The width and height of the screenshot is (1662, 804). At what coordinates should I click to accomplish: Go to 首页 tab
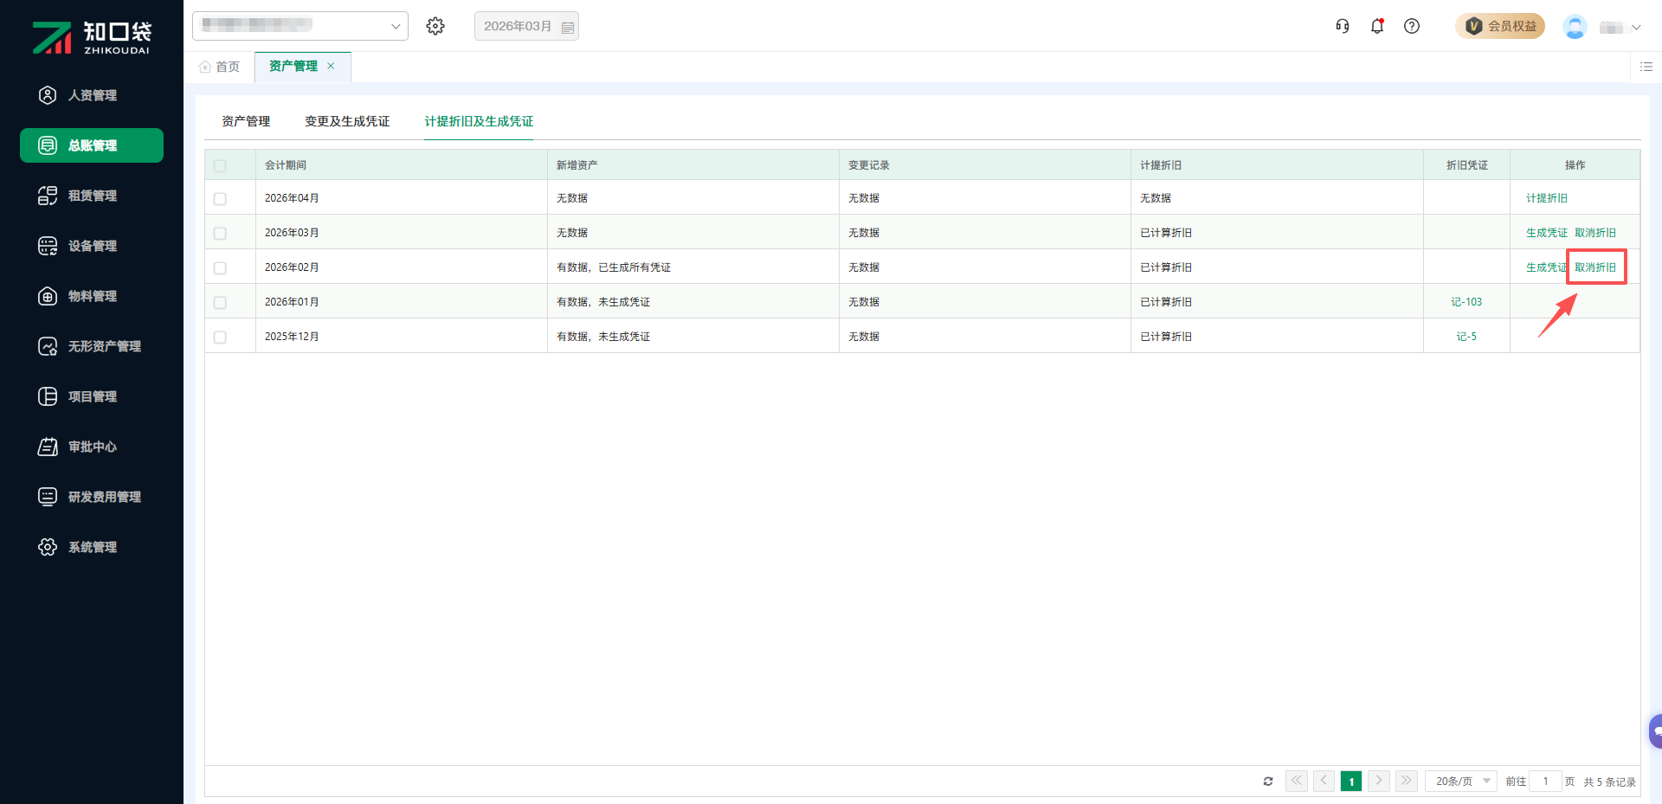click(x=219, y=67)
